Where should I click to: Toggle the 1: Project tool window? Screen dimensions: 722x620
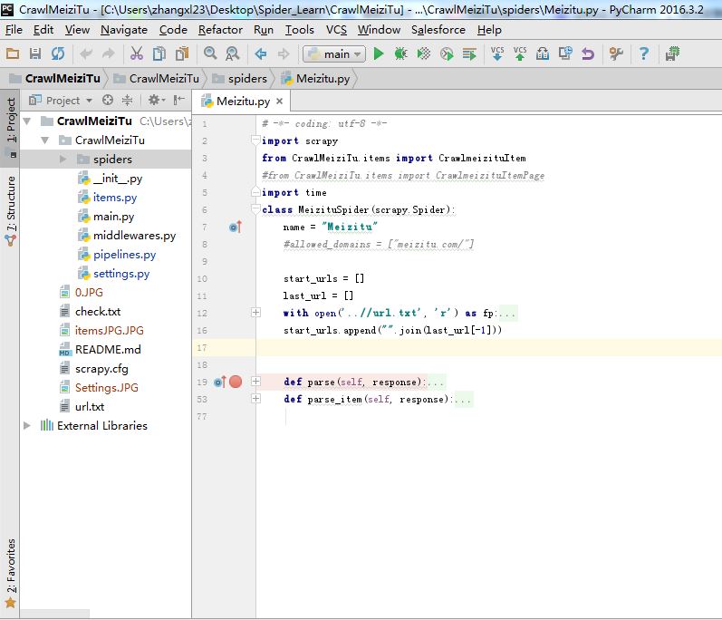pyautogui.click(x=11, y=121)
